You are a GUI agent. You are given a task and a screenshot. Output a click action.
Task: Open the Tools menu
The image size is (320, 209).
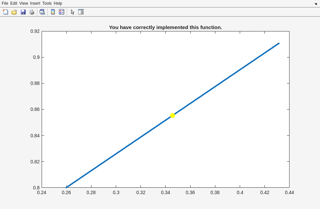pyautogui.click(x=47, y=3)
